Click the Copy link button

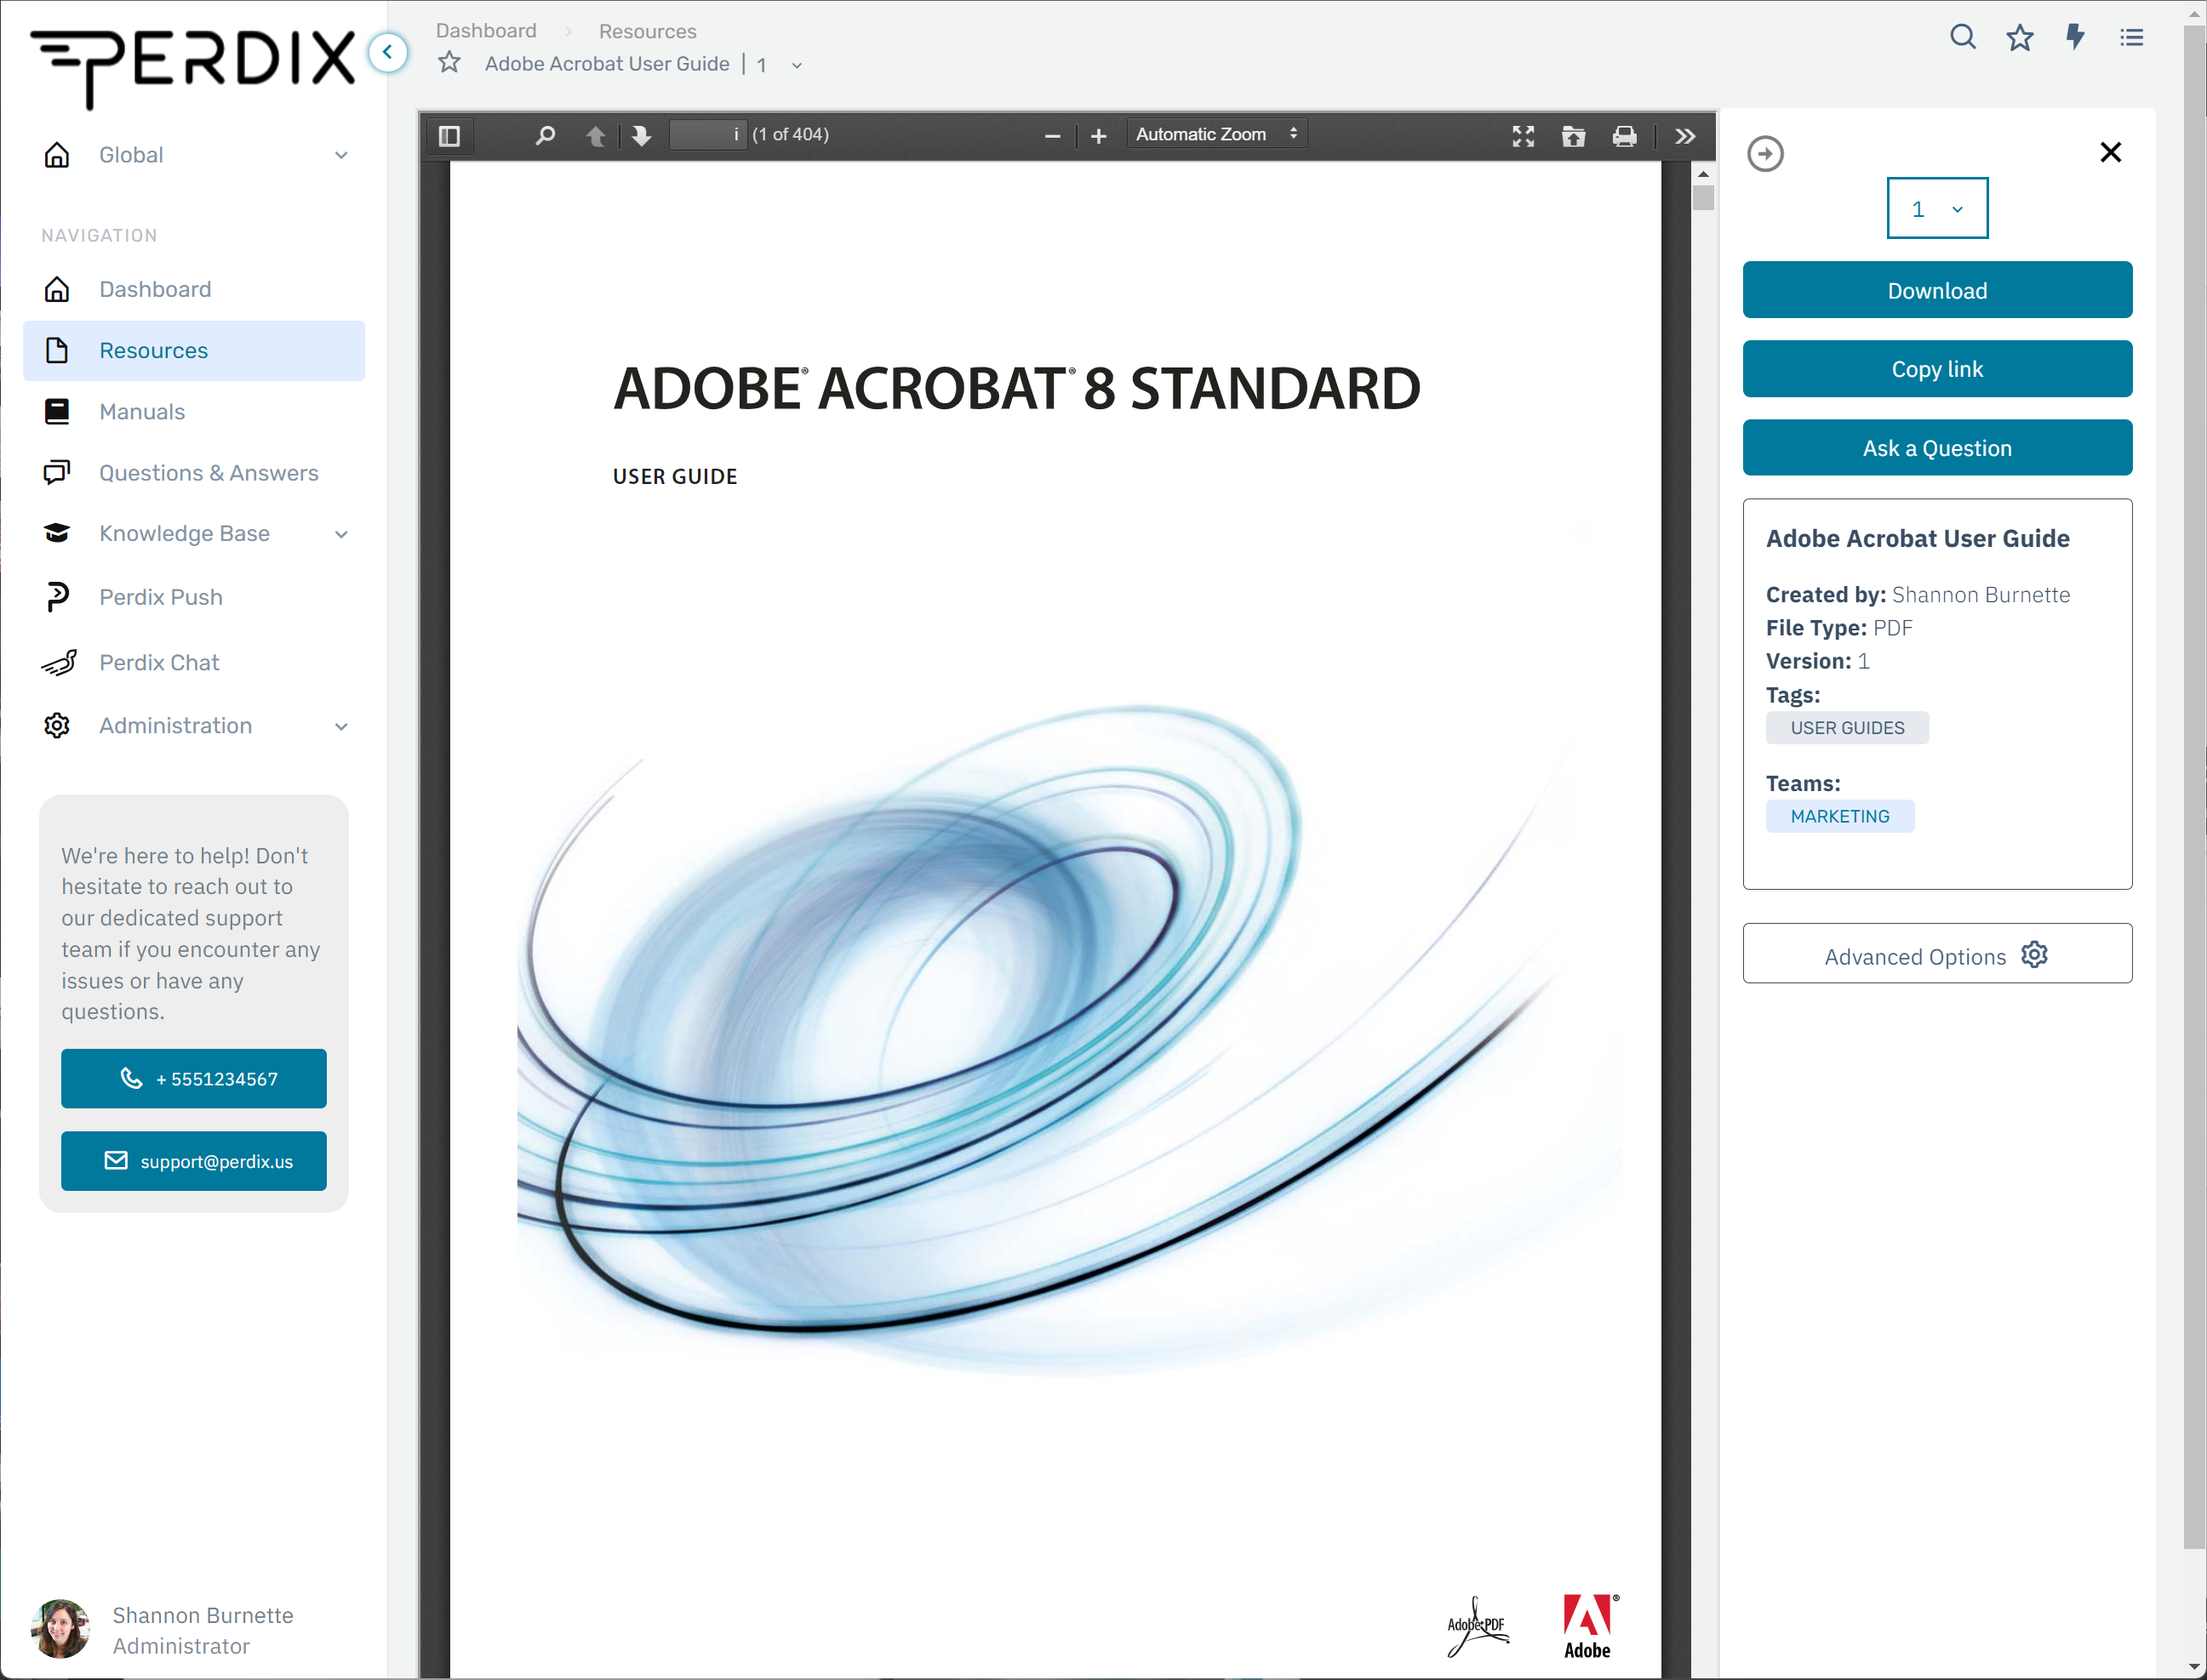(1937, 369)
